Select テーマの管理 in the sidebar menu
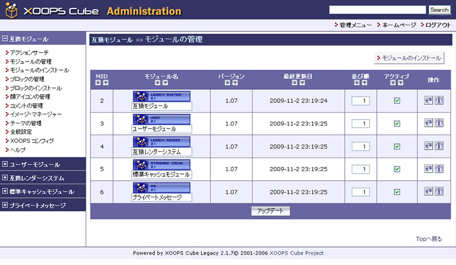This screenshot has width=456, height=265. (26, 123)
